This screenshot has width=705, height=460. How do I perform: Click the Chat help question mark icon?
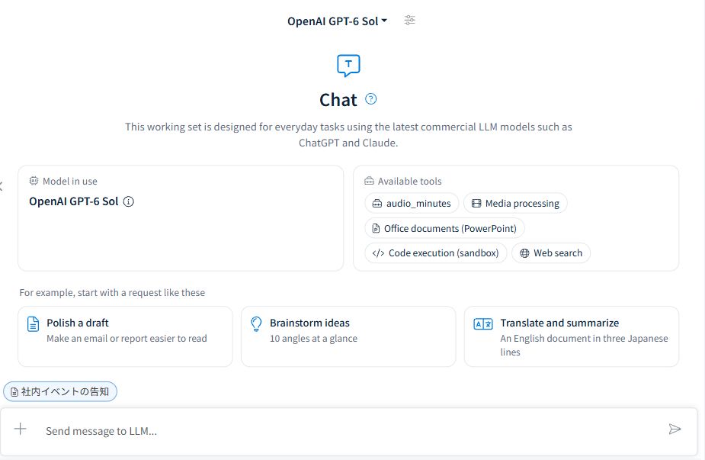[370, 99]
